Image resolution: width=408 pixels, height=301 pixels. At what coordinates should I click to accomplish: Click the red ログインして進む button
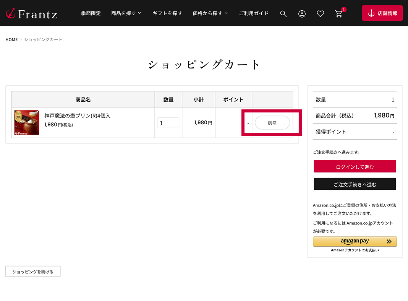355,167
